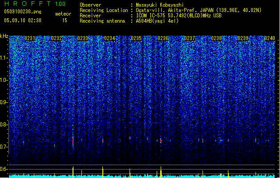Click the 0.8 frequency axis label

pos(4,125)
